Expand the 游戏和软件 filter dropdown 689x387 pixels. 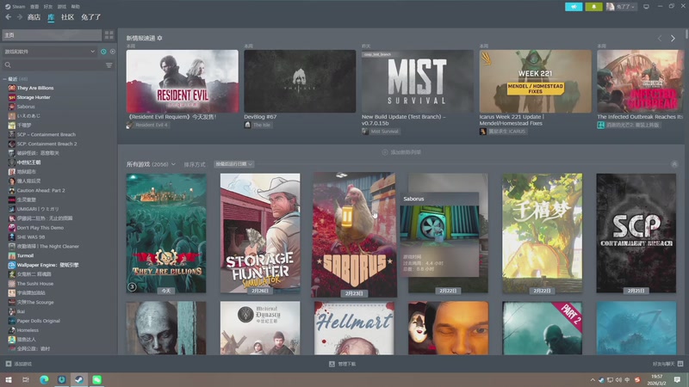(x=49, y=52)
